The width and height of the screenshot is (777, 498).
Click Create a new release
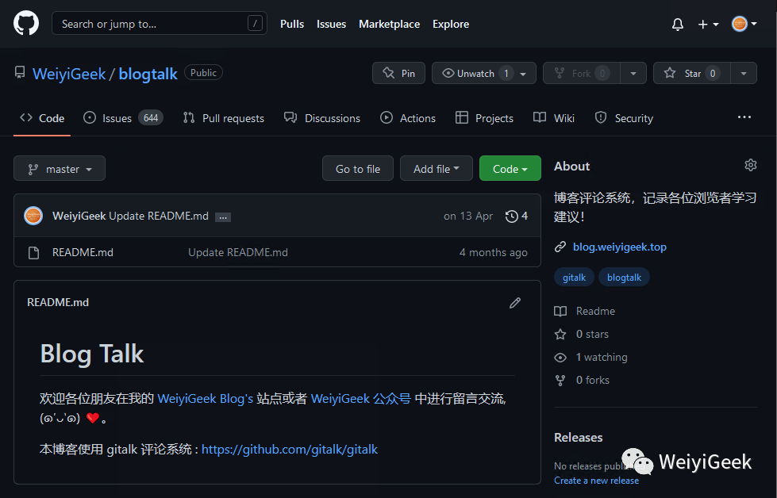point(596,481)
